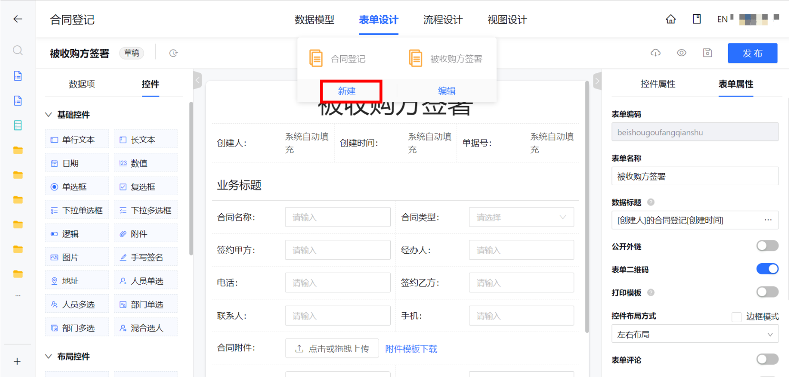
Task: Select the 人员单选 control
Action: (146, 281)
